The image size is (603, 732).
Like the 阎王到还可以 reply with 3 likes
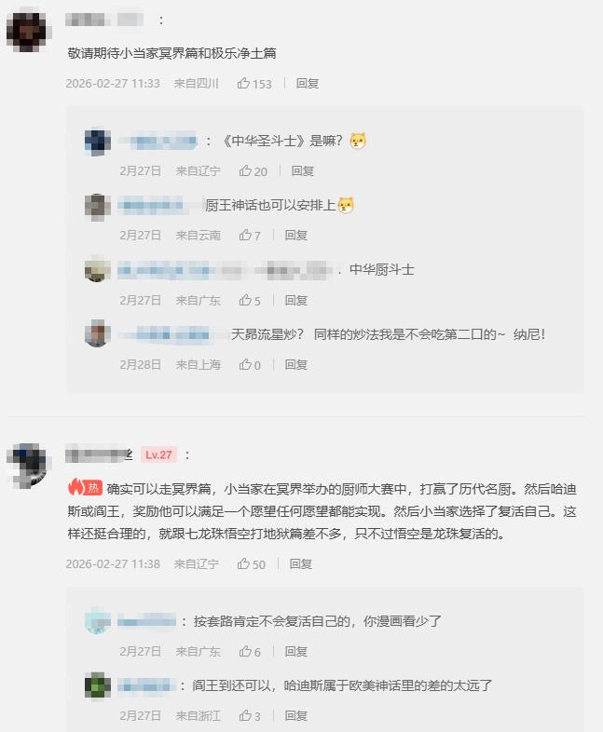pos(250,715)
